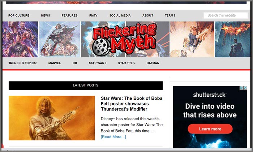Go to the News section
Image resolution: width=253 pixels, height=152 pixels.
point(46,15)
